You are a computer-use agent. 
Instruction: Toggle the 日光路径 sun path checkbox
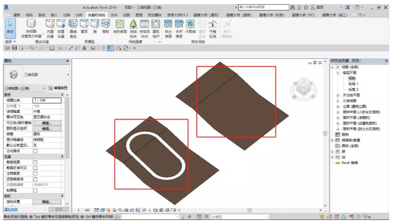(35, 151)
